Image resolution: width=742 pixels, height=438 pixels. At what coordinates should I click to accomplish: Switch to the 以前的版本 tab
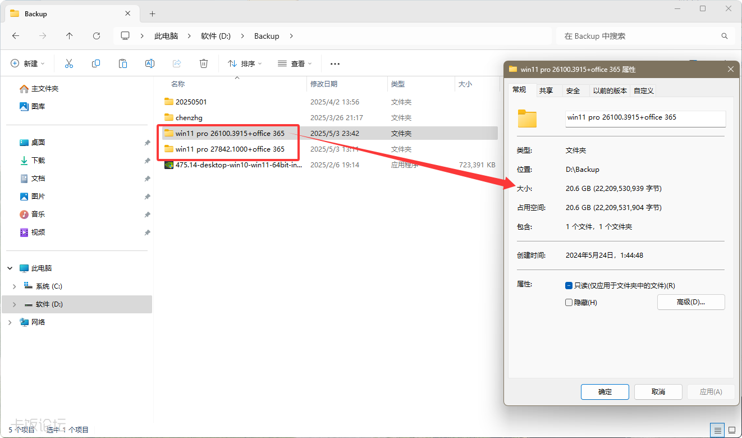click(610, 90)
